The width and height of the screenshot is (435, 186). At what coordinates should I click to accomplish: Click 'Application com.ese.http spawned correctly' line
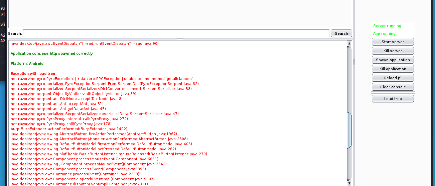(52, 54)
